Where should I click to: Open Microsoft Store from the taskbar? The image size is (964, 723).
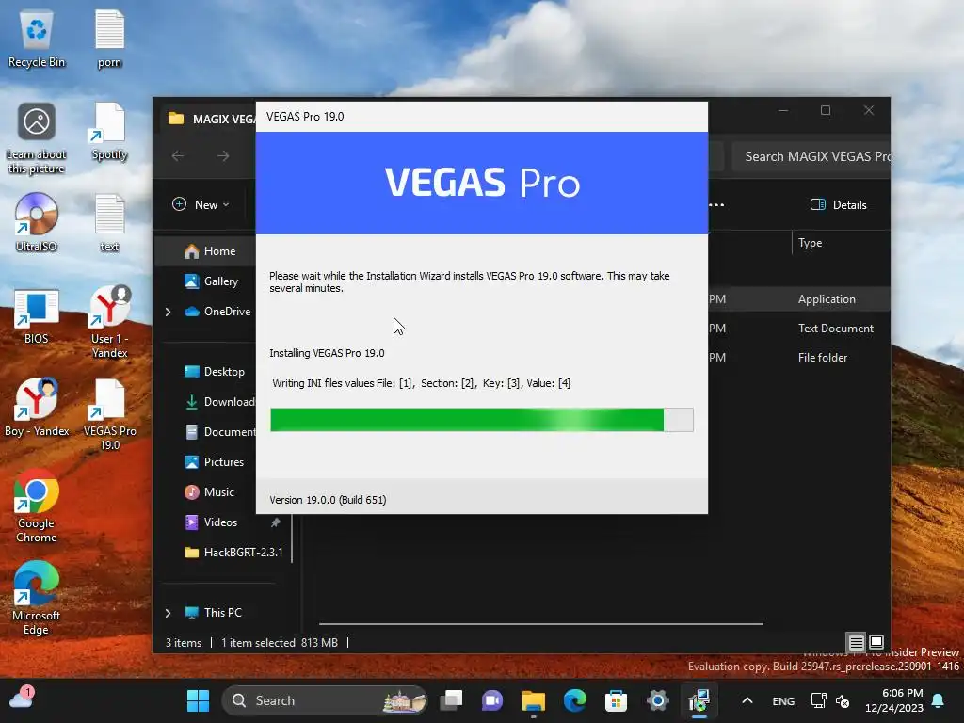(x=616, y=700)
